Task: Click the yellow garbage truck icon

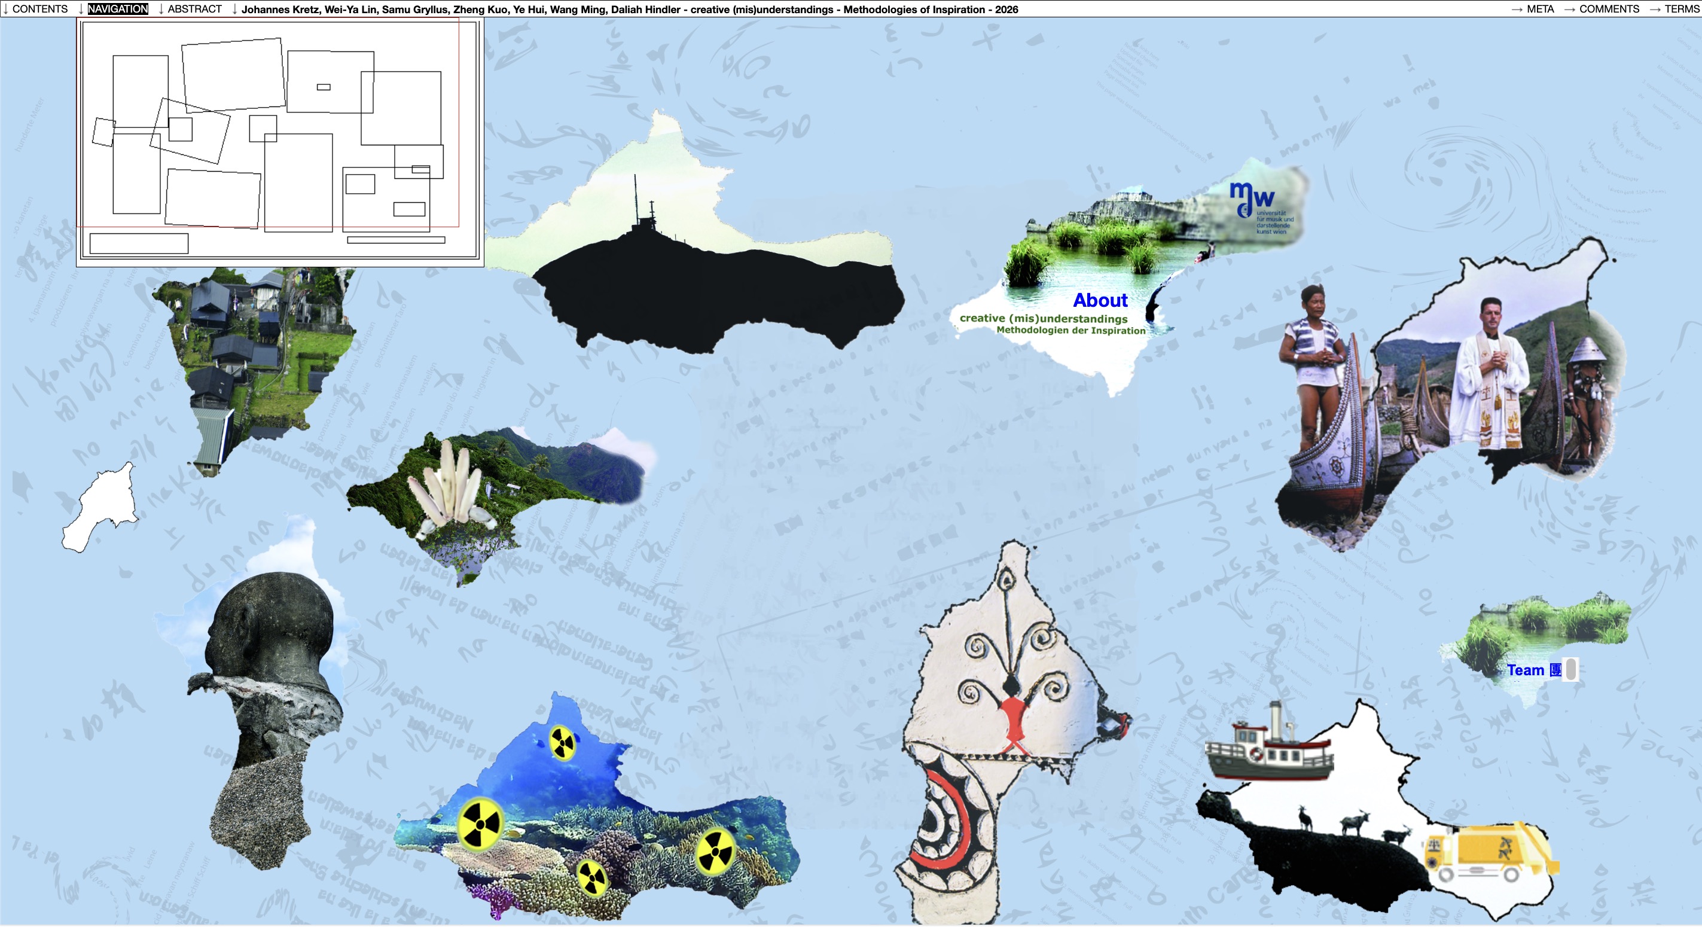Action: click(x=1490, y=852)
